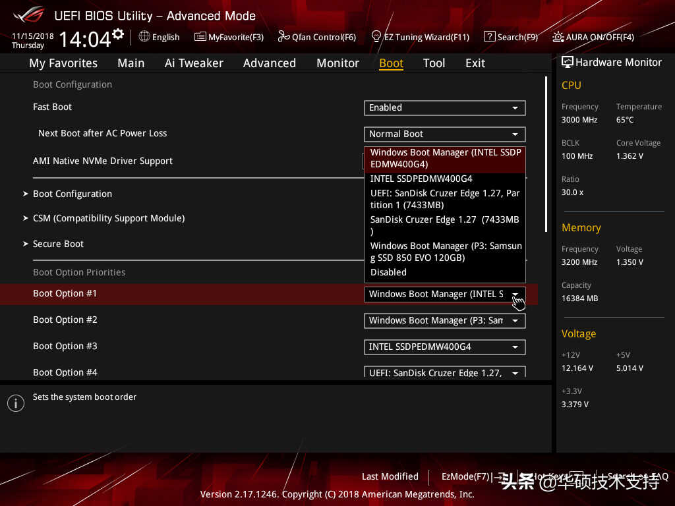
Task: Select the Boot tab
Action: pyautogui.click(x=391, y=63)
